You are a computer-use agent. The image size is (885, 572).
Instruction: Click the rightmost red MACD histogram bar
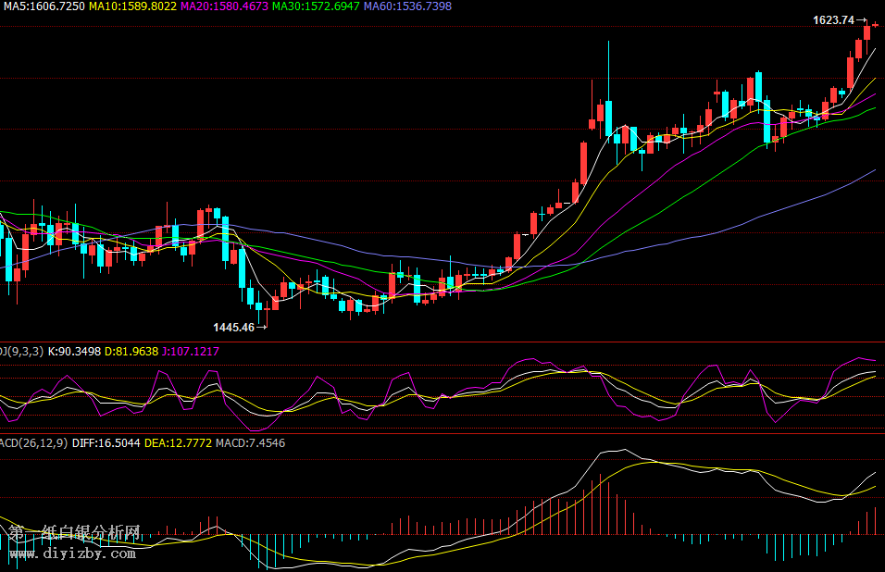click(875, 520)
